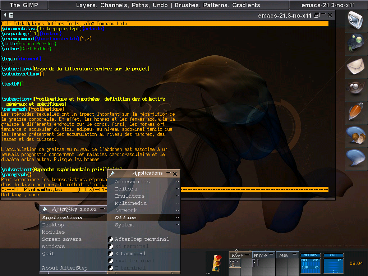Click the CPU monitor panel

point(333,263)
